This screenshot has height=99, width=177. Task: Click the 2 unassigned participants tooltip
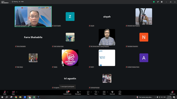point(67,87)
